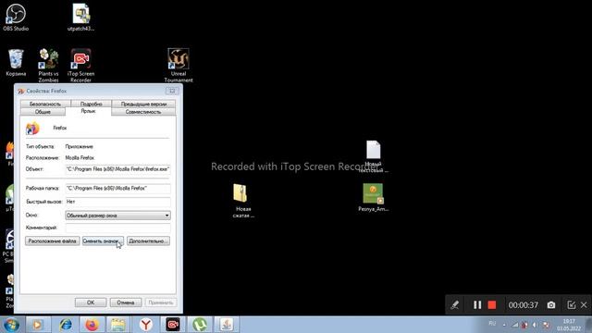The width and height of the screenshot is (592, 333).
Task: Switch to the Предыдущие версии tab
Action: pos(143,104)
